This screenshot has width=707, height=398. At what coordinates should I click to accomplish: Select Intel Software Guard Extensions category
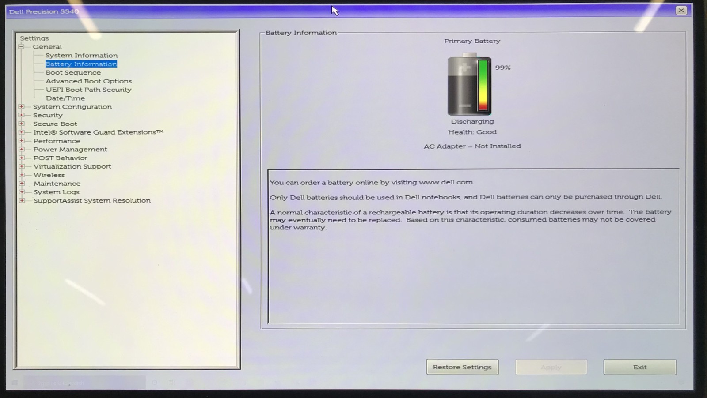(x=99, y=132)
